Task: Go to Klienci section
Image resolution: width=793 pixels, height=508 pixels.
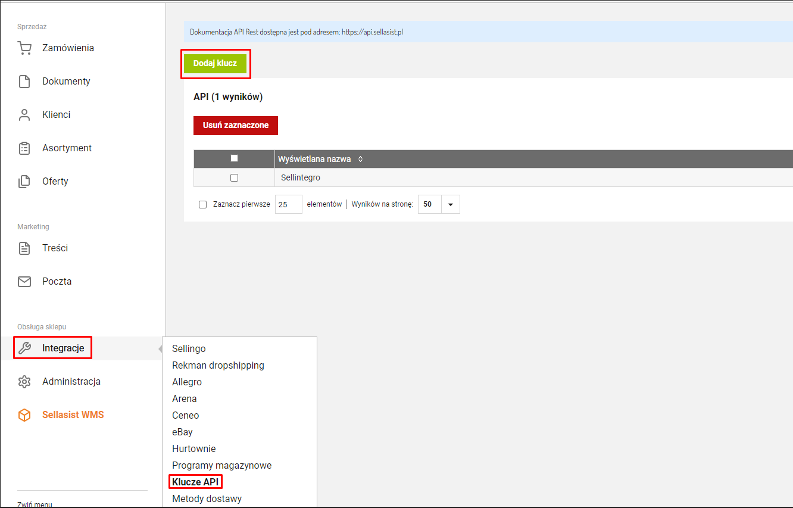Action: point(57,114)
